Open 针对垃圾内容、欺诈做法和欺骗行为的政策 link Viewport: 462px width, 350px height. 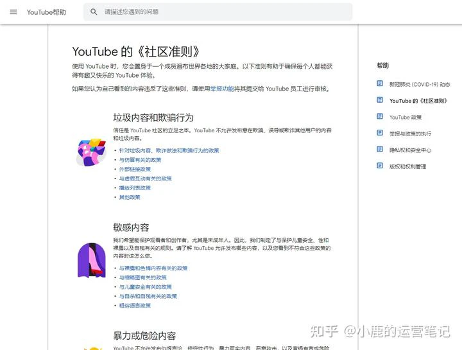[169, 150]
